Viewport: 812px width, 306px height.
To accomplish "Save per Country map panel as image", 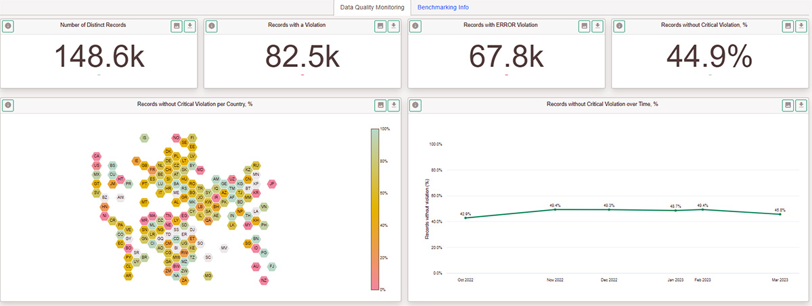I will click(x=380, y=105).
